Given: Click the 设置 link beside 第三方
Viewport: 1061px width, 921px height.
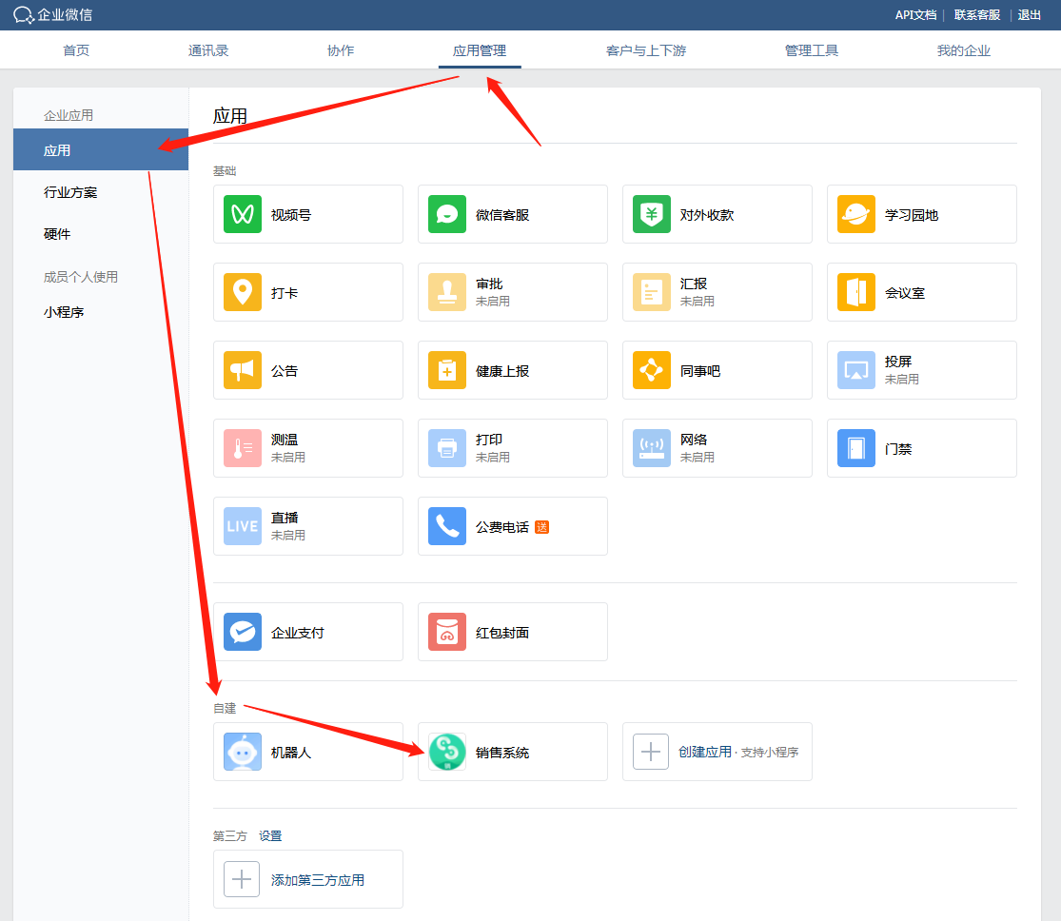Looking at the screenshot, I should [x=270, y=835].
